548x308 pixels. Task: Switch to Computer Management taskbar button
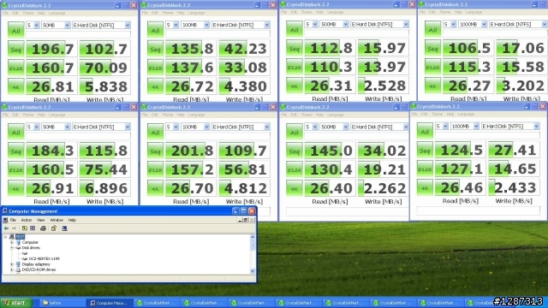point(110,303)
